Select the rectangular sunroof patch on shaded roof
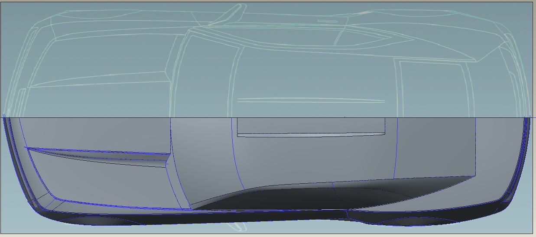Image resolution: width=536 pixels, height=237 pixels. [311, 127]
